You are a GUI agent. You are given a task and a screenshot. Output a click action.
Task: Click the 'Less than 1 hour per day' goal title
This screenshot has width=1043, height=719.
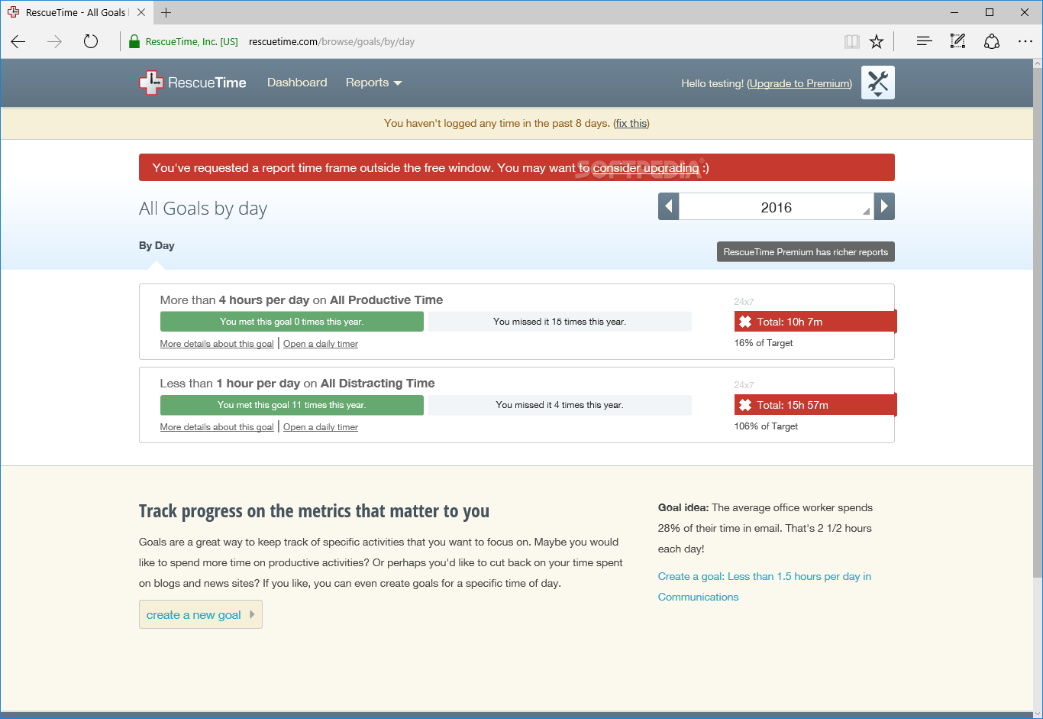click(x=298, y=384)
